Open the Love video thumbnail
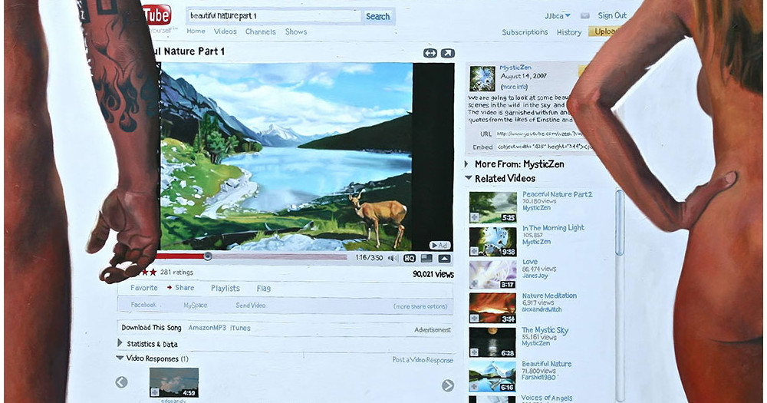This screenshot has height=403, width=767. point(492,275)
